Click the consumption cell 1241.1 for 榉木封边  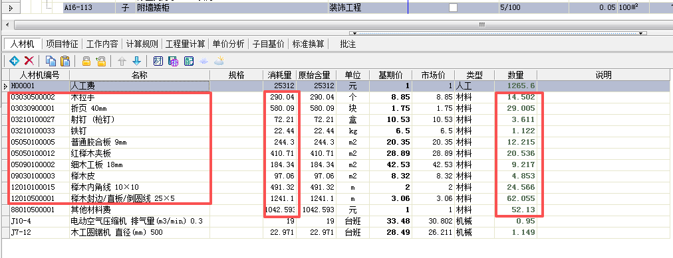(279, 198)
